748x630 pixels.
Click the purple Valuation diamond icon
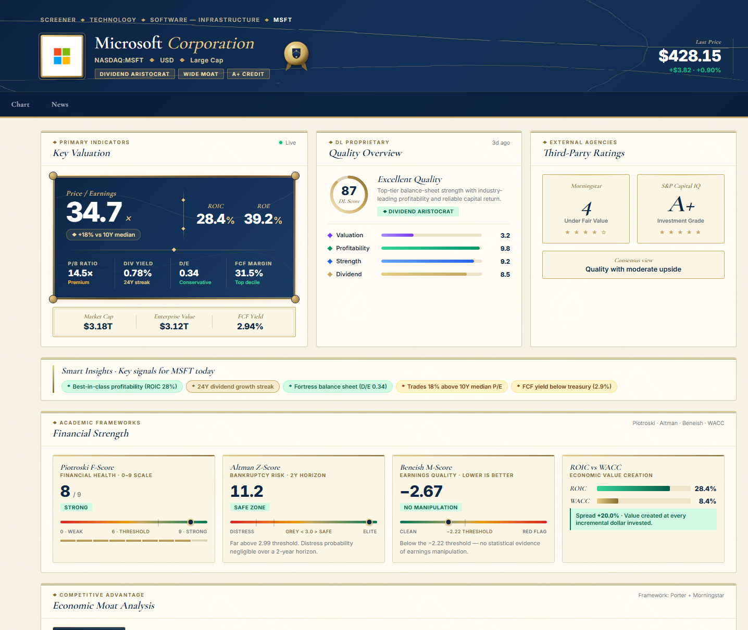click(330, 236)
